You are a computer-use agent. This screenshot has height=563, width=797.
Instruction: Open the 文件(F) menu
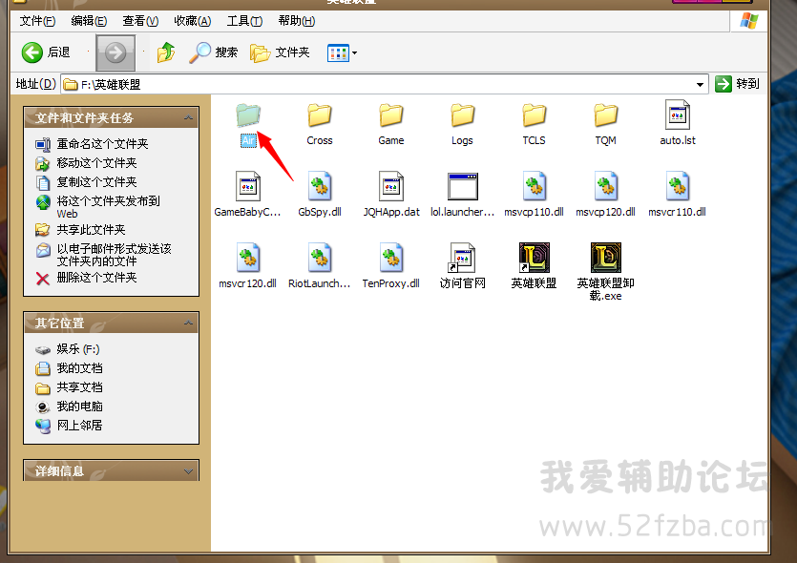point(37,21)
